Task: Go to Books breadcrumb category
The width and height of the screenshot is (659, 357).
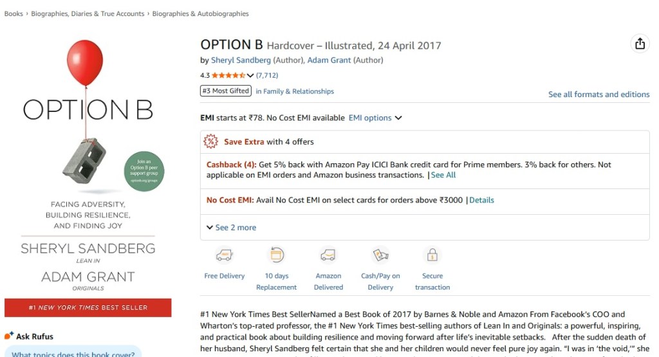Action: 14,14
